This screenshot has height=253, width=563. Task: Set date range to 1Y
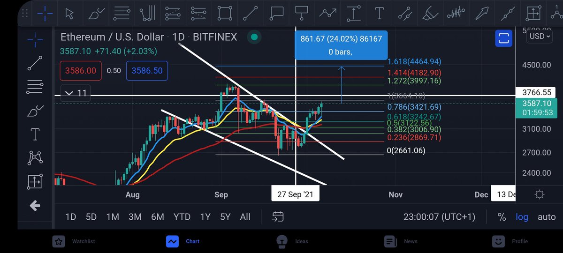click(205, 217)
